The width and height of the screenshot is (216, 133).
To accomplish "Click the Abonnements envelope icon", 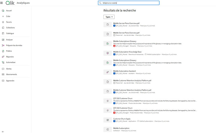I will [3, 74].
